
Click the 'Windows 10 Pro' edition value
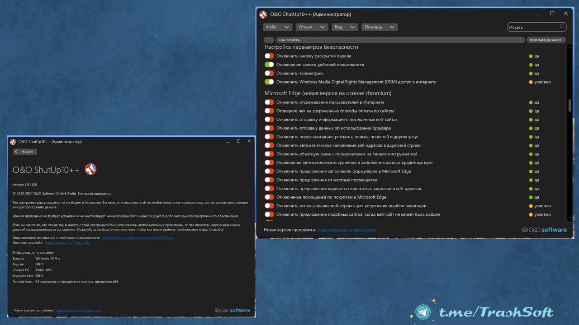[x=47, y=259]
